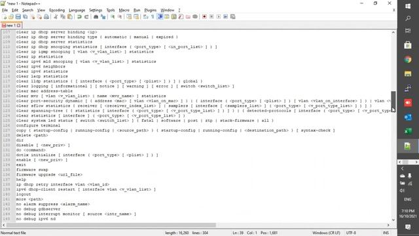Viewport: 419px width, 236px height.
Task: Click the Save All toolbar icon
Action: coord(25,16)
